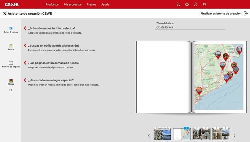Open the user account icon
Viewport: 250px width, 142px height.
(x=196, y=4)
